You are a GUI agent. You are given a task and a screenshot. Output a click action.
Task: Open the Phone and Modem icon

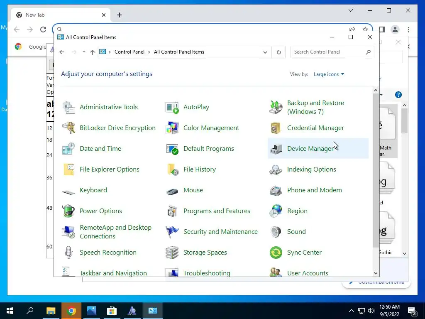click(x=276, y=190)
